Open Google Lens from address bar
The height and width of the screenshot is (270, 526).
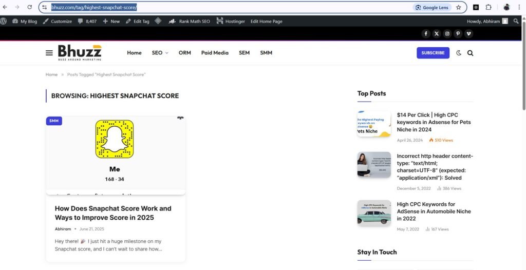coord(433,7)
